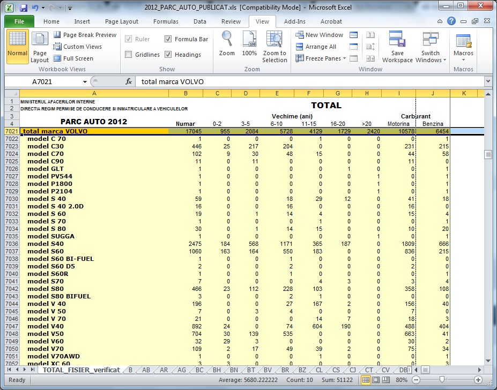The height and width of the screenshot is (390, 497).
Task: Click the View Side by Side icon
Action: tap(370, 35)
